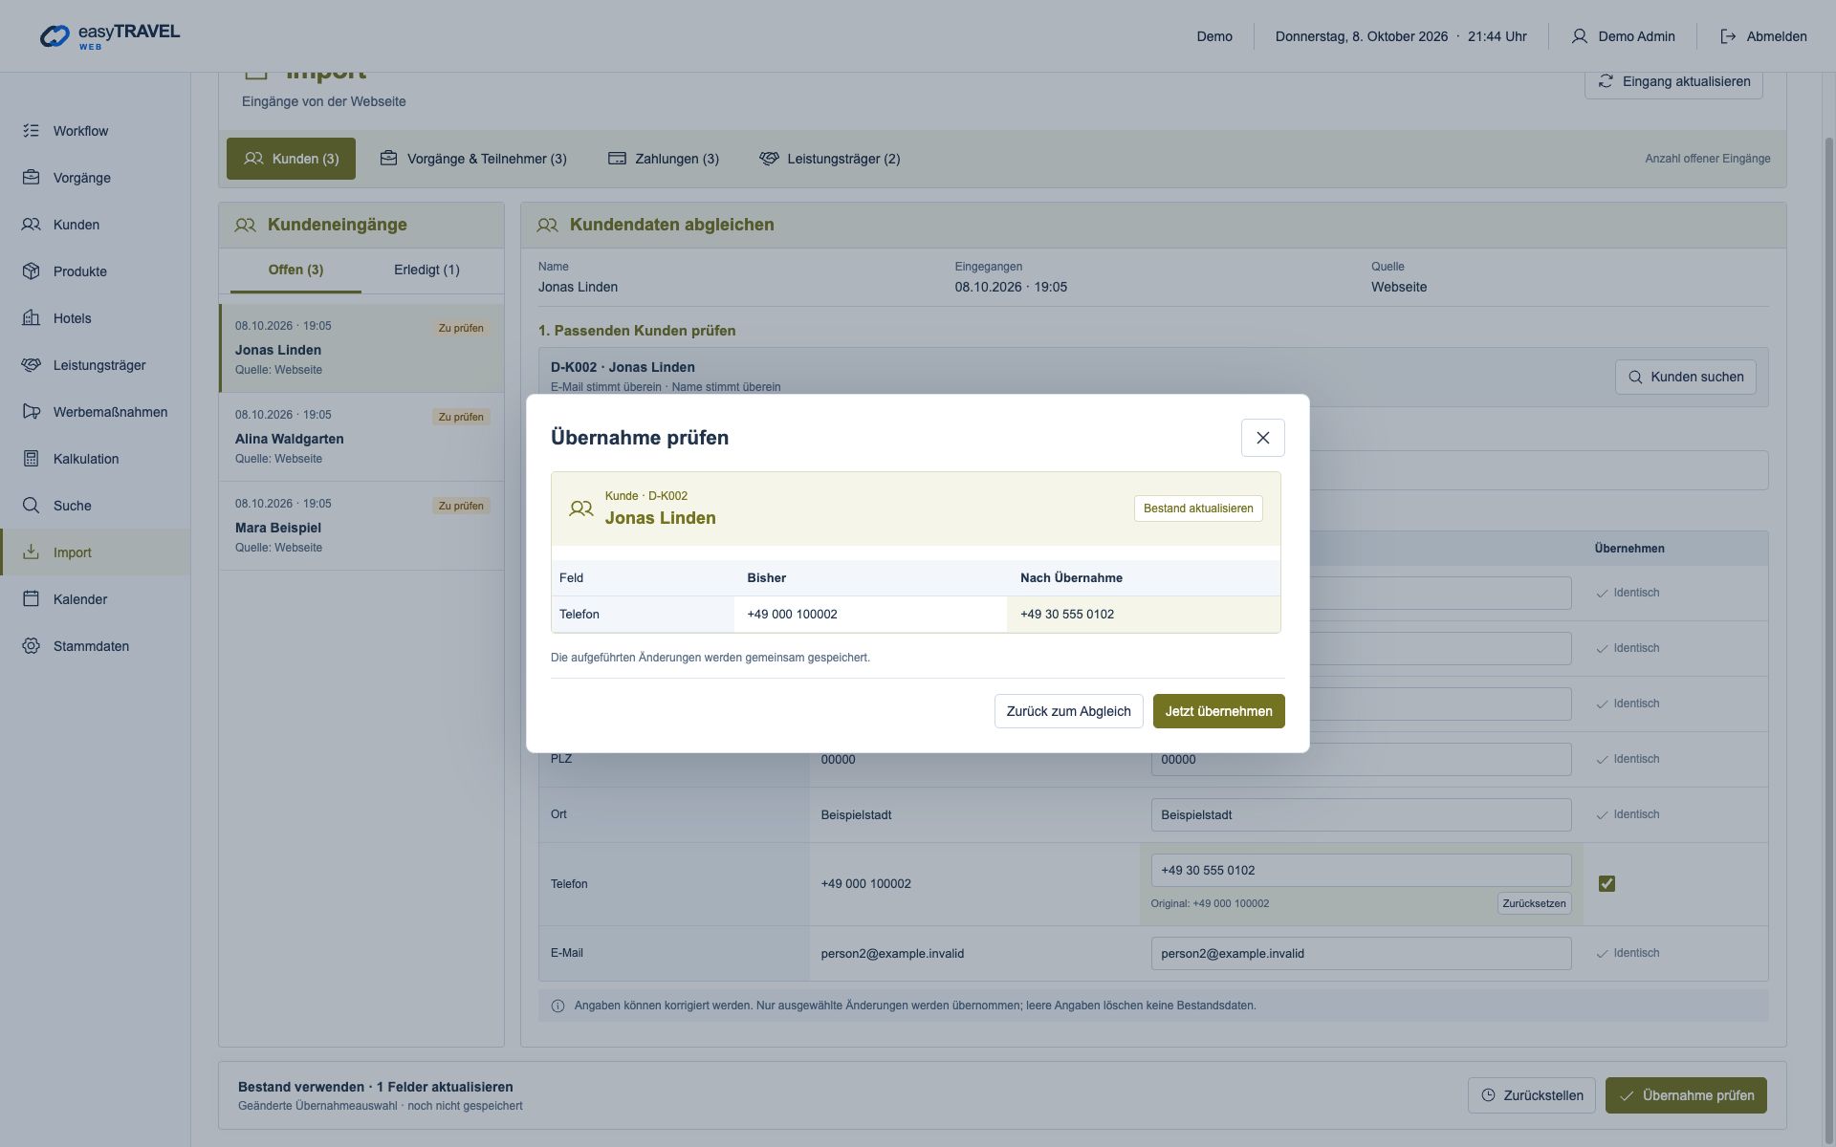Click the Stammdaten gear icon

(31, 646)
